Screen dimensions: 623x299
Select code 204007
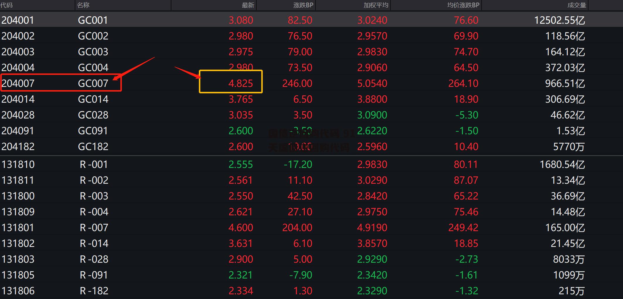tap(18, 83)
